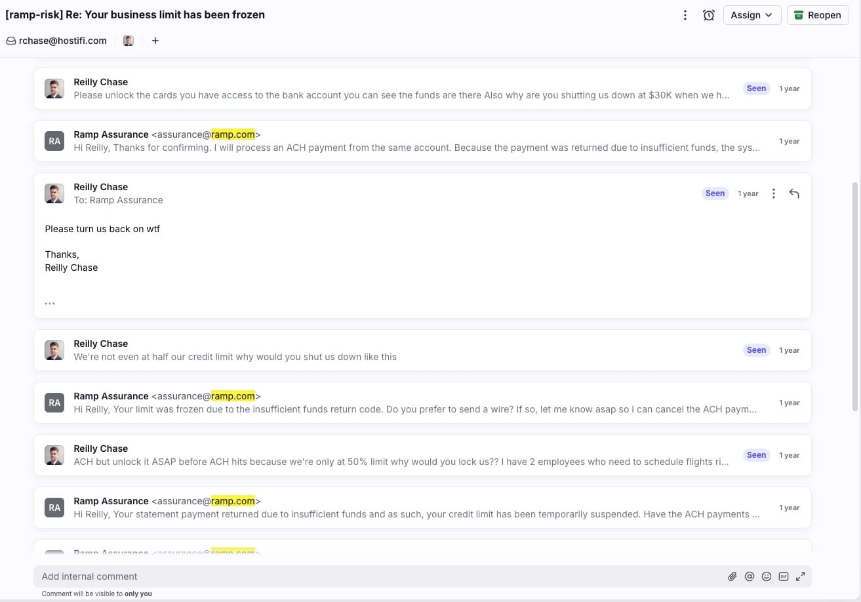
Task: Open the conversation more-options kebab menu
Action: pyautogui.click(x=685, y=15)
